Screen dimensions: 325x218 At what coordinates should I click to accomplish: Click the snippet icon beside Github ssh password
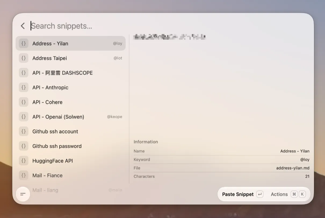(x=24, y=146)
